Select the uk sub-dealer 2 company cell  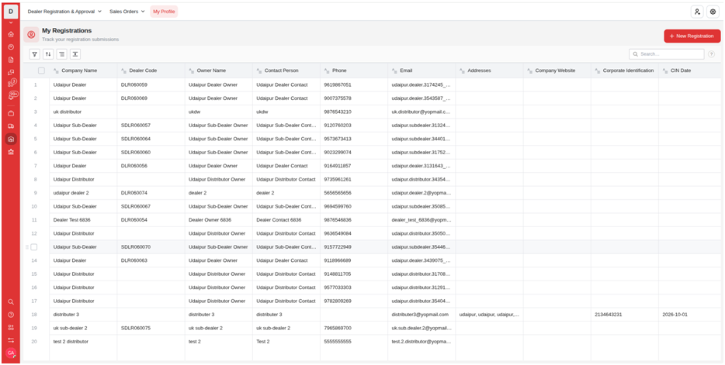pyautogui.click(x=83, y=328)
